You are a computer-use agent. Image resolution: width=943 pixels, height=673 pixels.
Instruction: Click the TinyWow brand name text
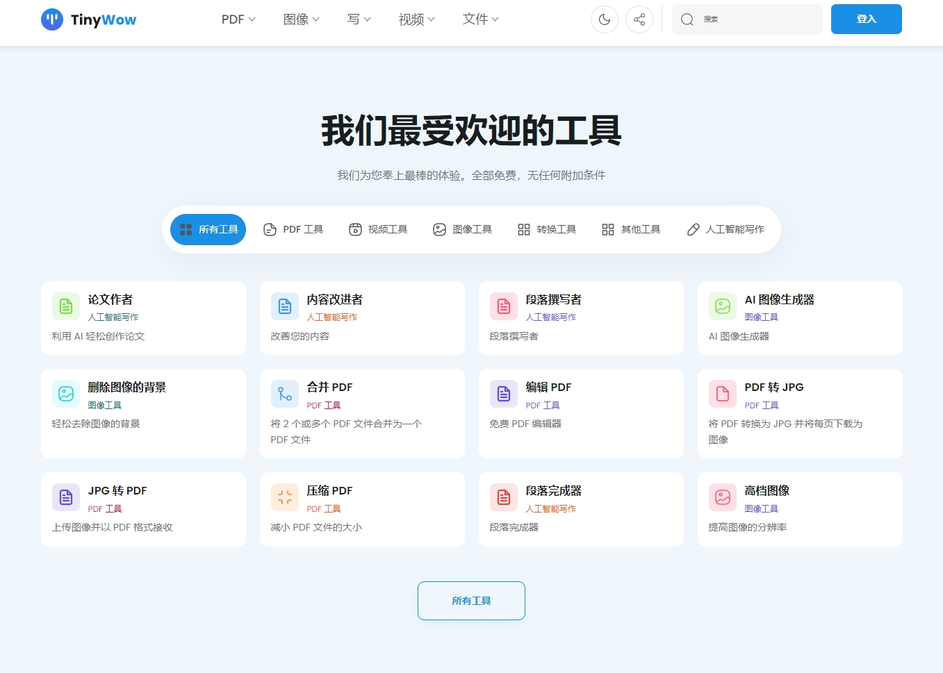click(104, 20)
